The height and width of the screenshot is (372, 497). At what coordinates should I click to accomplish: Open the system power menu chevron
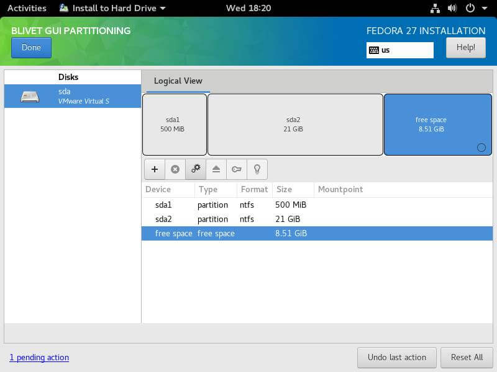coord(485,8)
